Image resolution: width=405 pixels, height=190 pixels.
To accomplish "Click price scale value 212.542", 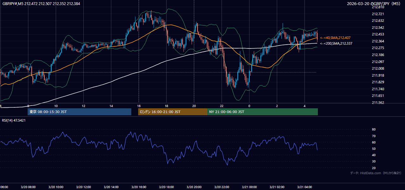I will pyautogui.click(x=378, y=28).
